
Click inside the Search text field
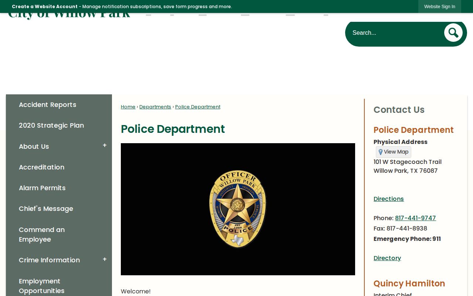point(395,33)
